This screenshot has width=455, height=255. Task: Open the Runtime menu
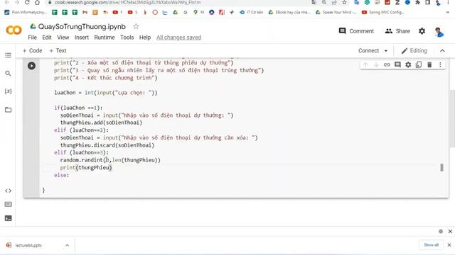pos(105,38)
